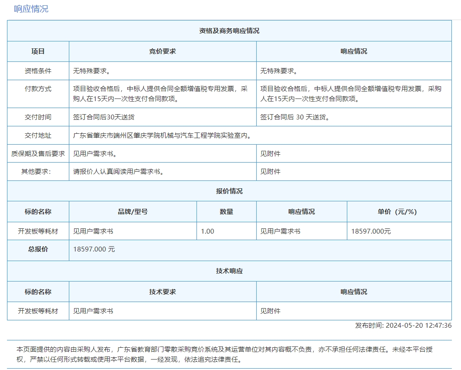The height and width of the screenshot is (370, 461).
Task: Click the 发布时间 timestamp text
Action: (403, 326)
